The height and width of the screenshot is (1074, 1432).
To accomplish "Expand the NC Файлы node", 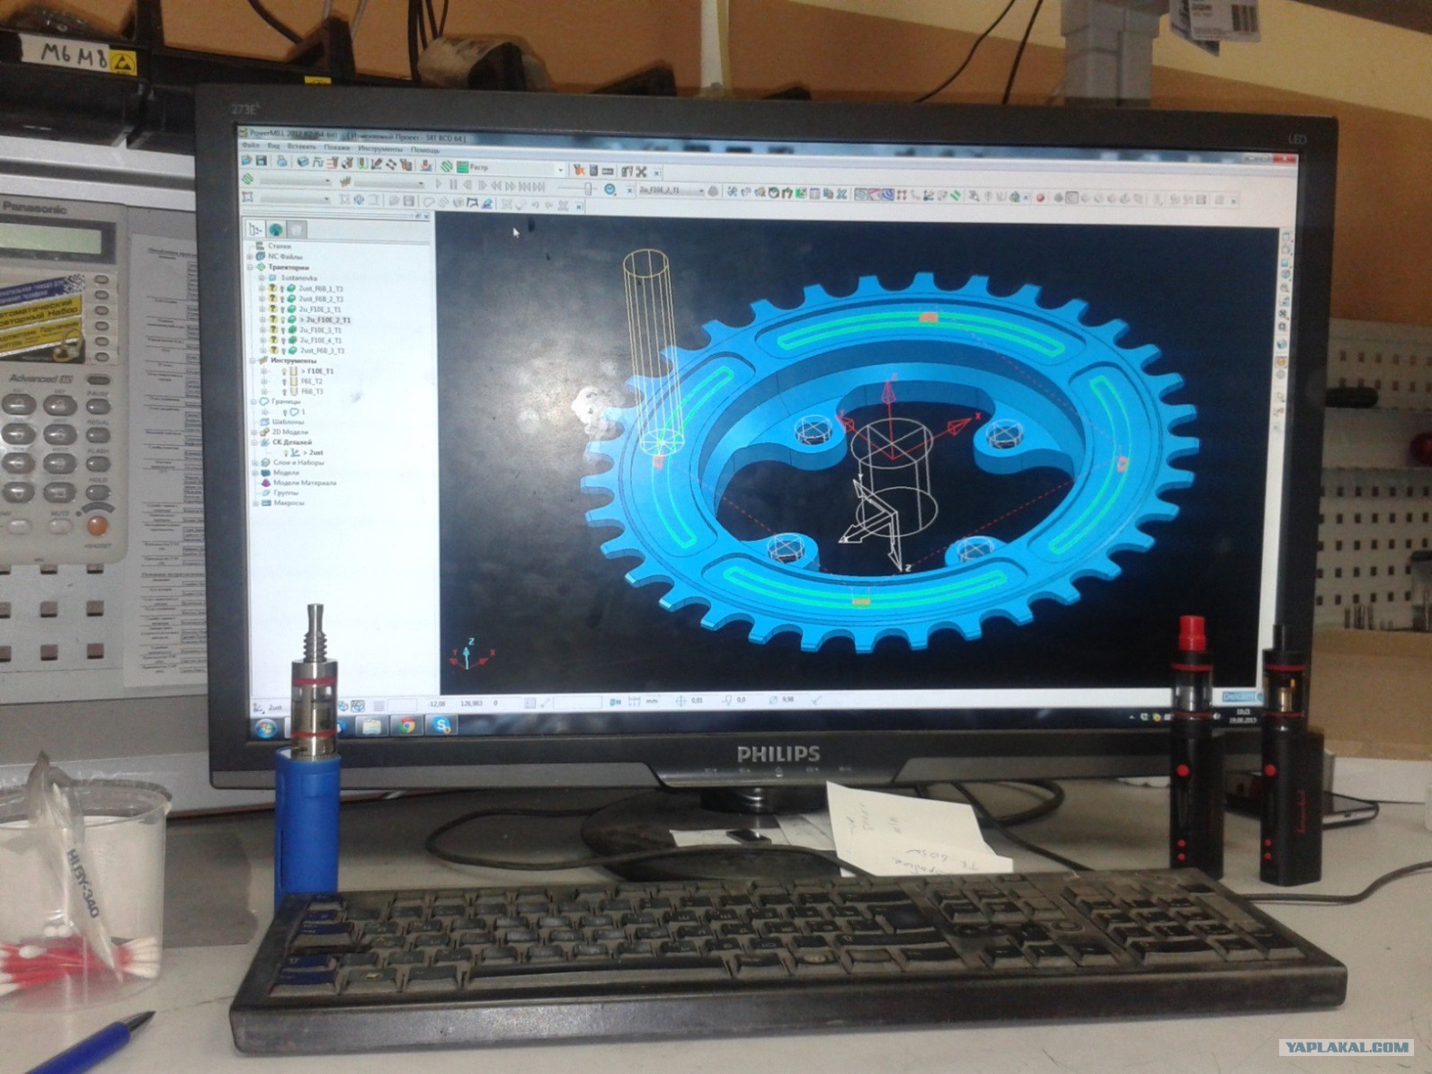I will [250, 256].
